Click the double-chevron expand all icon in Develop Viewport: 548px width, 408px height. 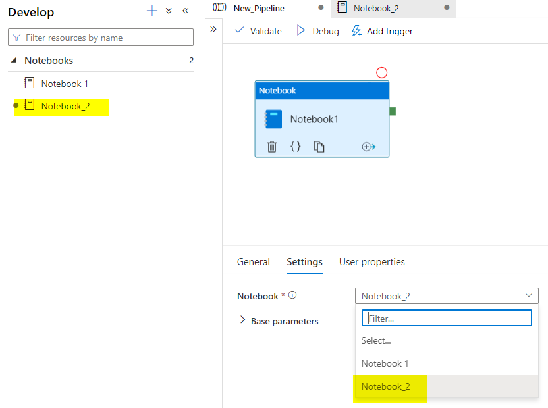(169, 11)
